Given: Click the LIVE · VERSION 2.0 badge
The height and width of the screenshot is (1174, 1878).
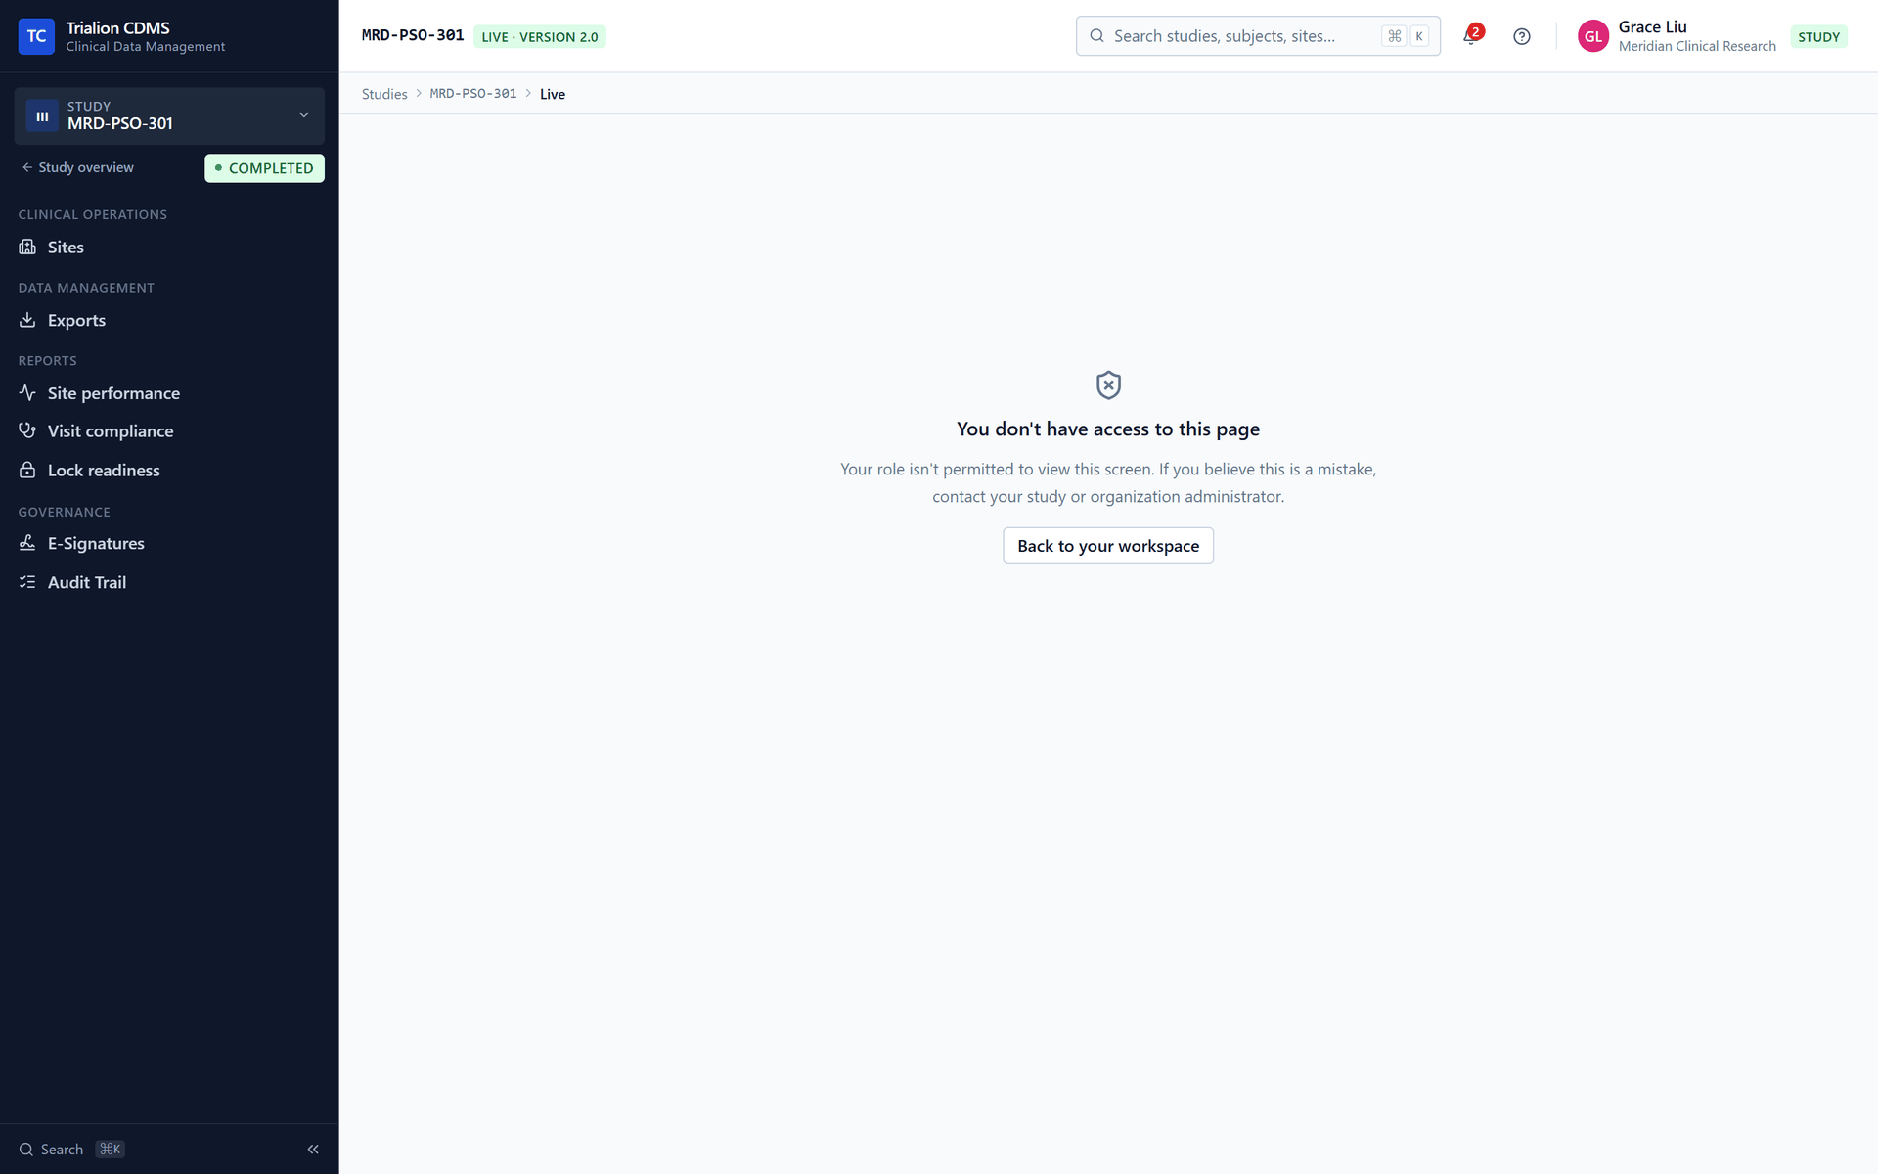Looking at the screenshot, I should [540, 36].
